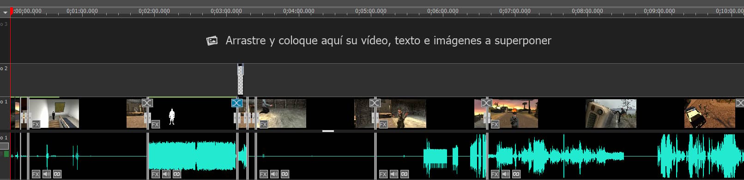
Task: Click the overlay drop area text
Action: click(x=388, y=41)
